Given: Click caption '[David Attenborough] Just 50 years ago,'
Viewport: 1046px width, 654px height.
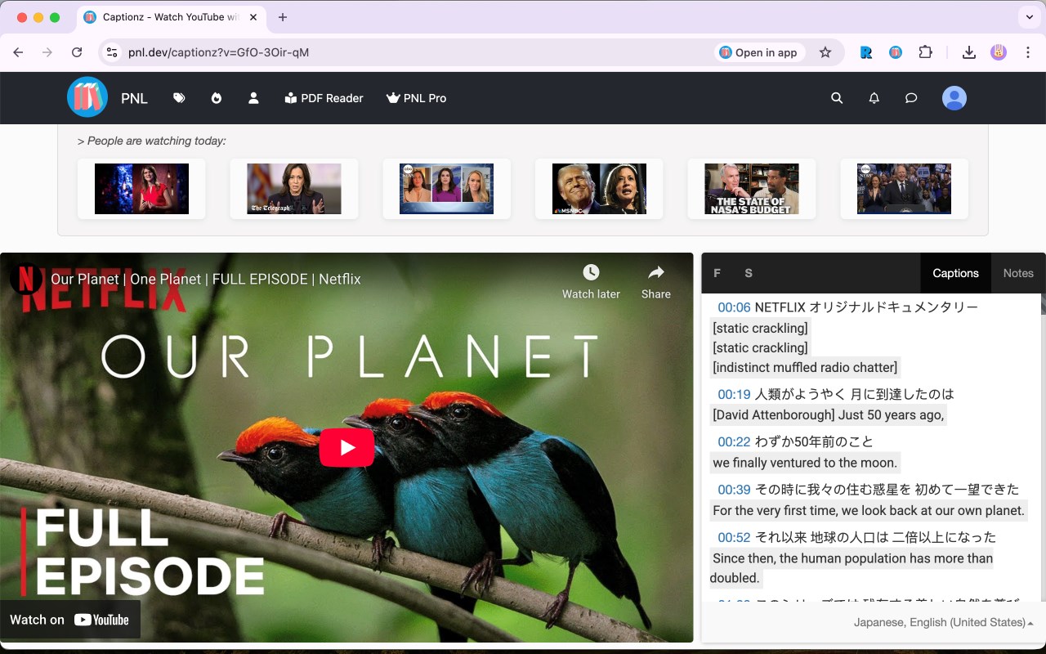Looking at the screenshot, I should [828, 414].
